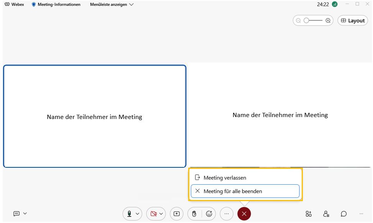Click the red end meeting button
373x223 pixels.
click(244, 214)
